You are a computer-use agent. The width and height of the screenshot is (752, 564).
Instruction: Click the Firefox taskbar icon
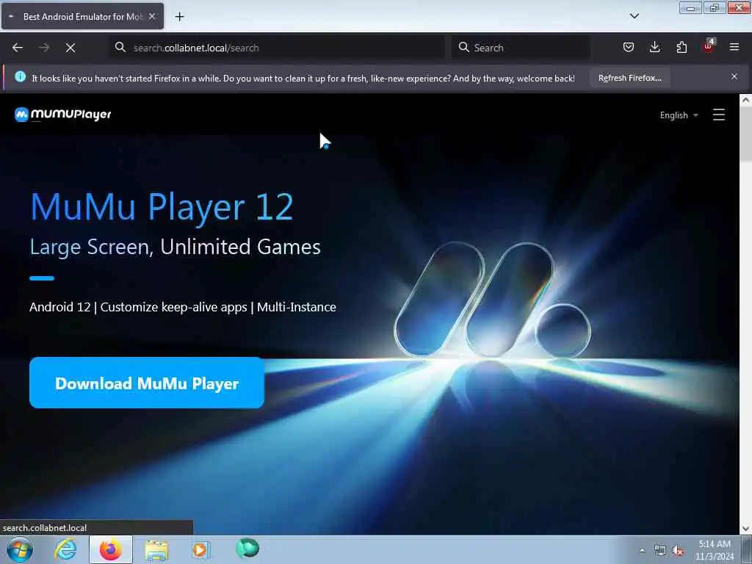click(x=111, y=549)
